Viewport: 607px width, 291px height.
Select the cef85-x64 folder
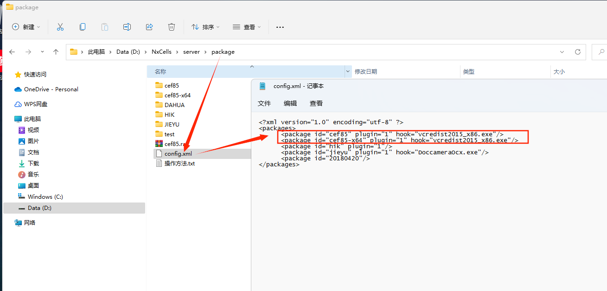coord(177,95)
